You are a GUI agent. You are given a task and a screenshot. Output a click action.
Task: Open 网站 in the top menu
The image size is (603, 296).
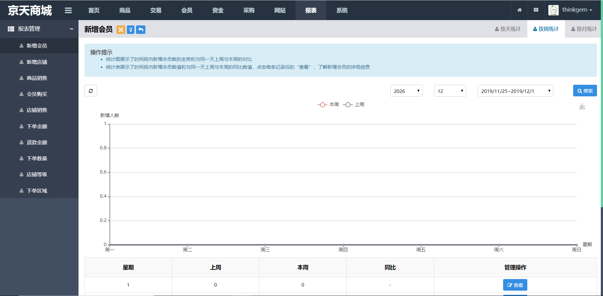click(x=280, y=10)
